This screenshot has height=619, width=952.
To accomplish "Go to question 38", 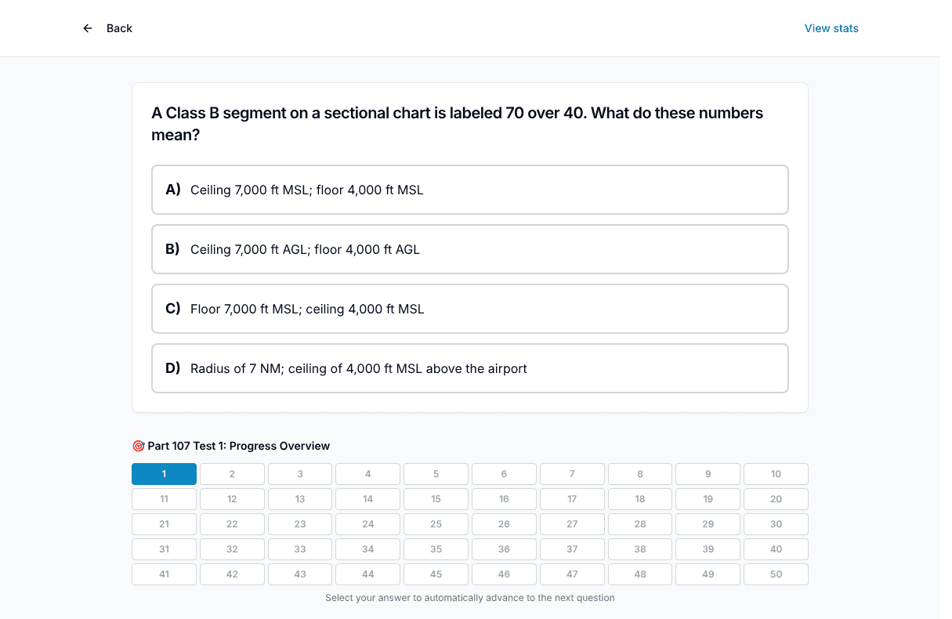I will 640,549.
